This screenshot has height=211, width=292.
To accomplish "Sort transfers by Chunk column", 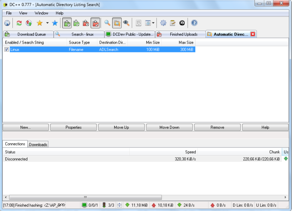I will click(239, 152).
